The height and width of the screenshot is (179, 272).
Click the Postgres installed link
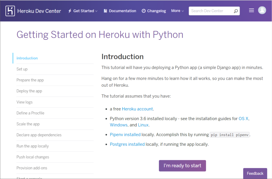point(127,144)
